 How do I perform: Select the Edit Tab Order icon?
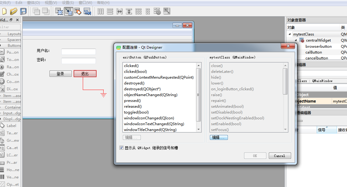tap(87, 11)
